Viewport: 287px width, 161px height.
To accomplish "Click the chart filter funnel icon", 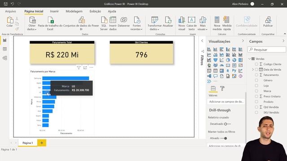I will click(x=79, y=68).
